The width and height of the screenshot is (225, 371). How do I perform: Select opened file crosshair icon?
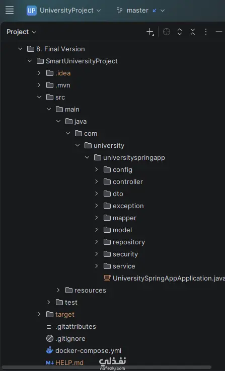167,32
